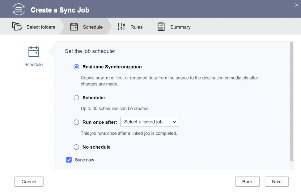The height and width of the screenshot is (192, 301).
Task: Click the large Schedule calendar icon in sidebar
Action: [34, 52]
